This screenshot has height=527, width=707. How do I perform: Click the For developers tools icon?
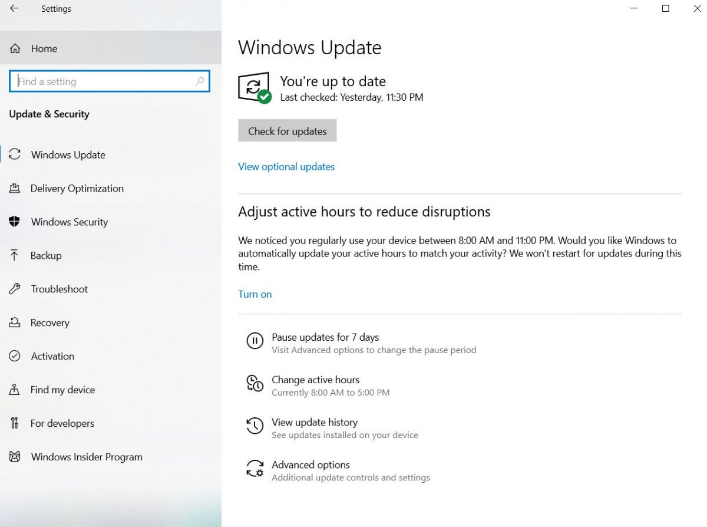(15, 423)
